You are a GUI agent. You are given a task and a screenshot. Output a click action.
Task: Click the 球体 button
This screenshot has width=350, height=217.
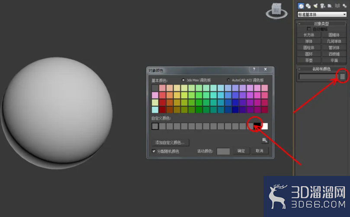tap(309, 41)
